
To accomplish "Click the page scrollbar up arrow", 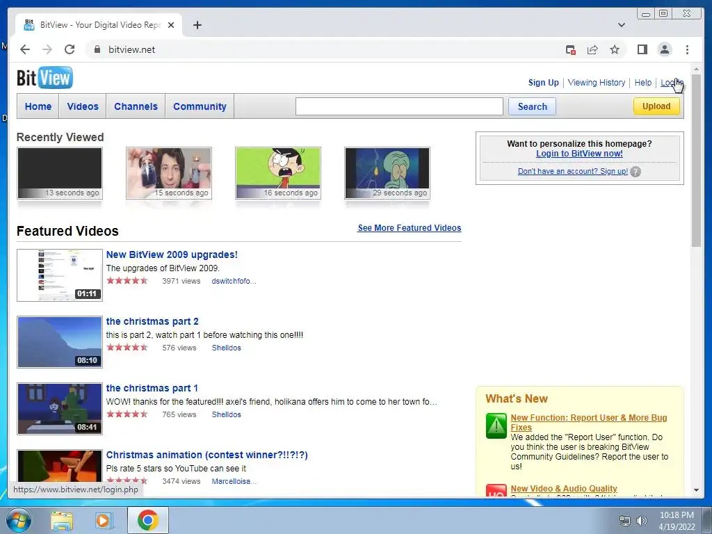I will [x=696, y=69].
